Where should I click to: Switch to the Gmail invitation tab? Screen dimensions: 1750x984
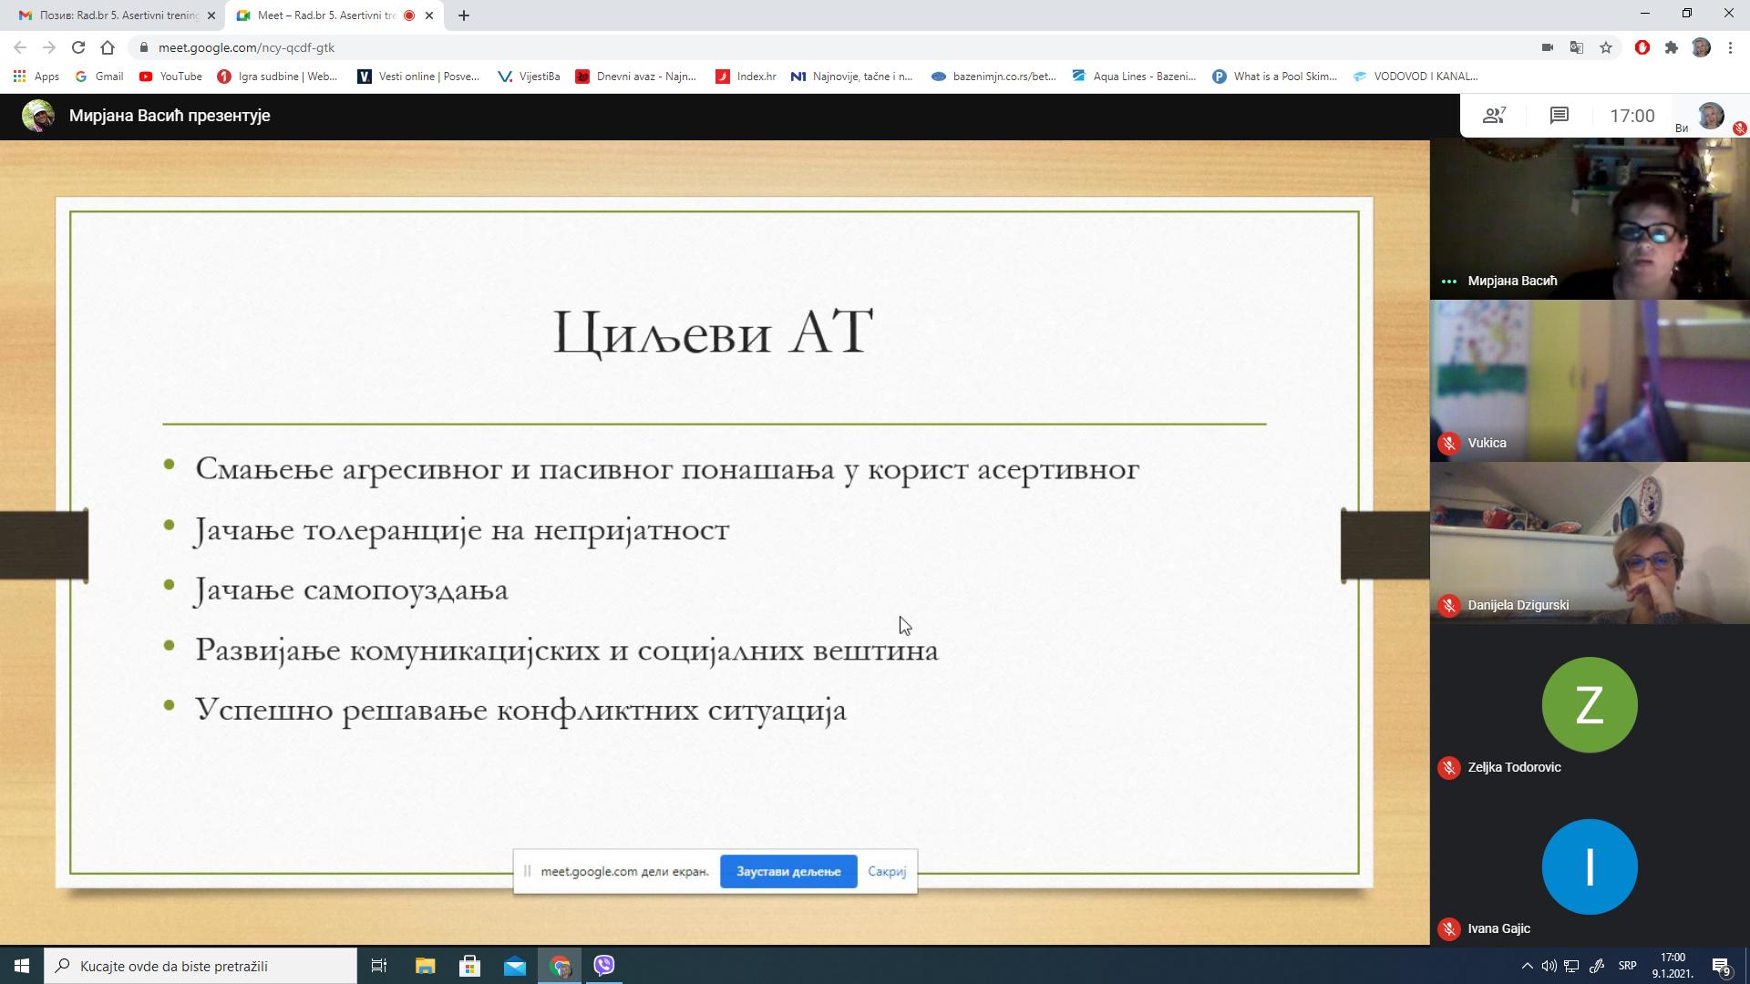click(x=114, y=15)
